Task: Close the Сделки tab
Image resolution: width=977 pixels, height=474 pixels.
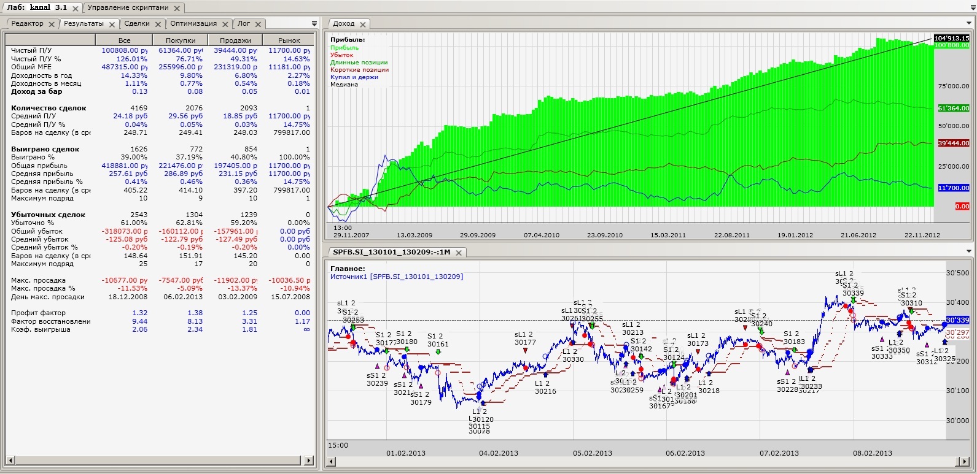Action: 158,25
